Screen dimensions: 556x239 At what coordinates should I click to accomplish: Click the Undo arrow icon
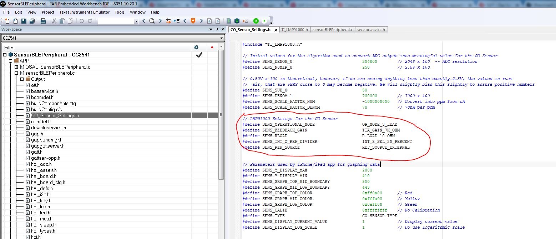click(81, 21)
